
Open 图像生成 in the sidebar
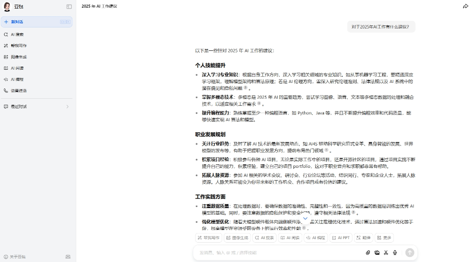click(37, 57)
